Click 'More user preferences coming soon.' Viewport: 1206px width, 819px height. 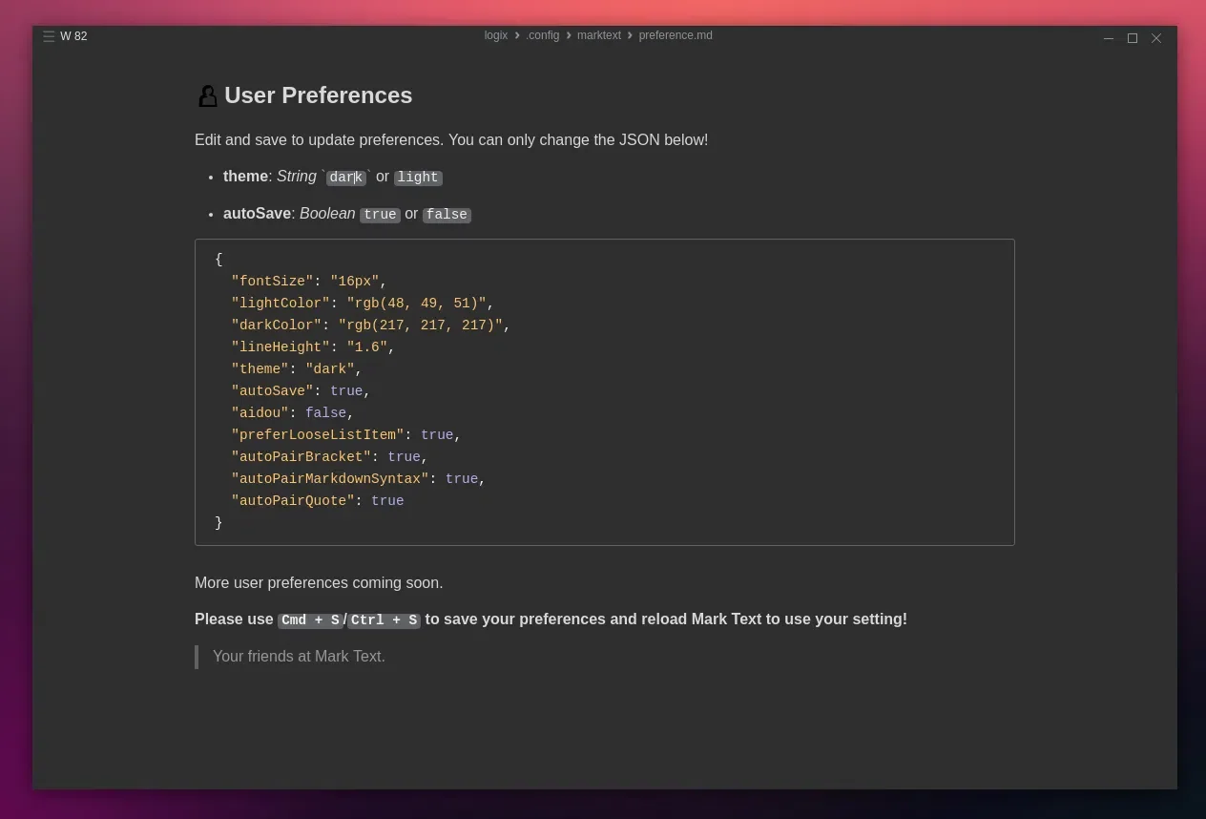tap(319, 583)
